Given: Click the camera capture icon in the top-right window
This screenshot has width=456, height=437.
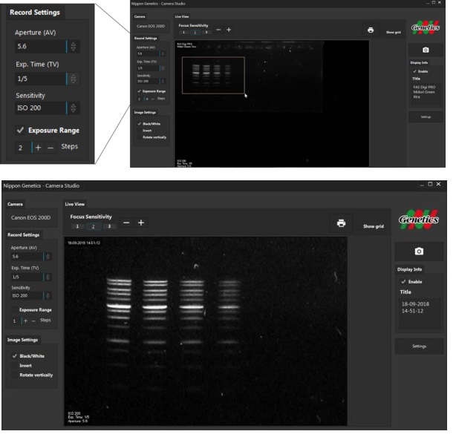Looking at the screenshot, I should pyautogui.click(x=426, y=50).
